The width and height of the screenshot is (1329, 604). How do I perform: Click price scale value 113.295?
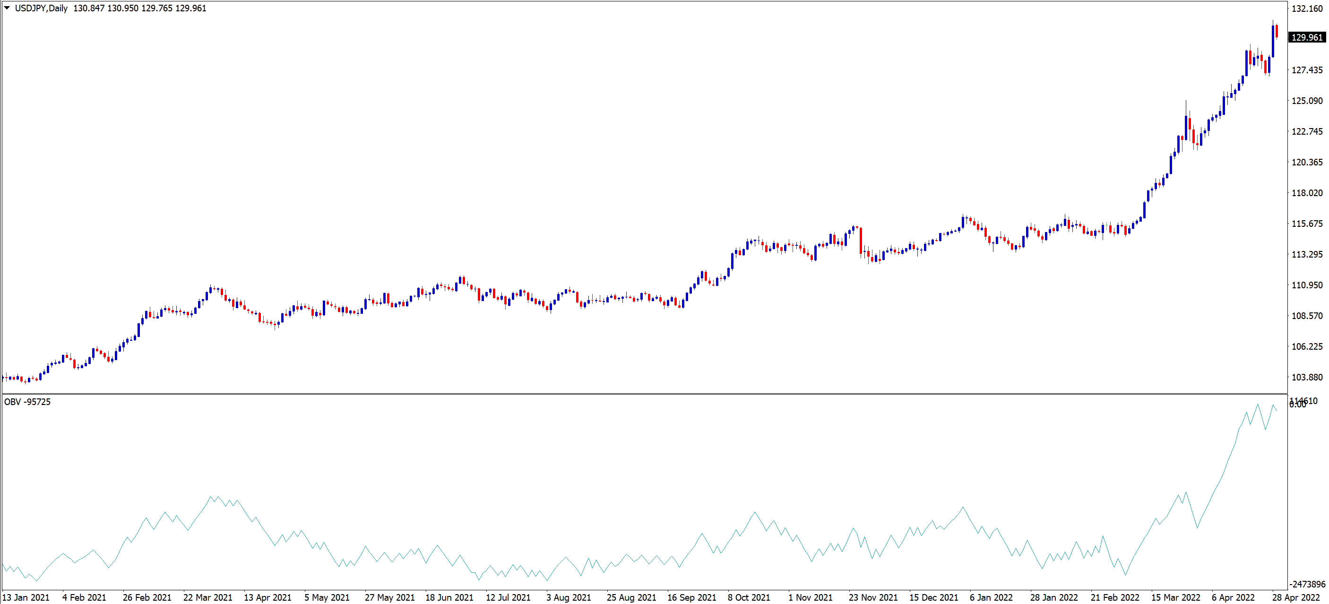click(x=1307, y=254)
